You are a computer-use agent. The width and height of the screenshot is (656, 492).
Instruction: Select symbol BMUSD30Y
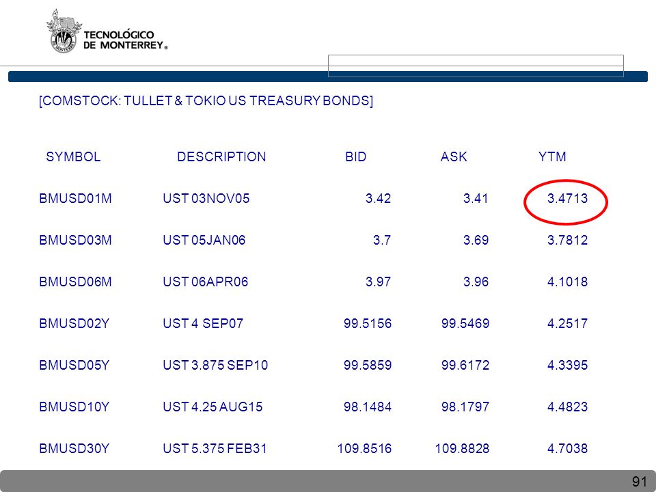click(74, 448)
